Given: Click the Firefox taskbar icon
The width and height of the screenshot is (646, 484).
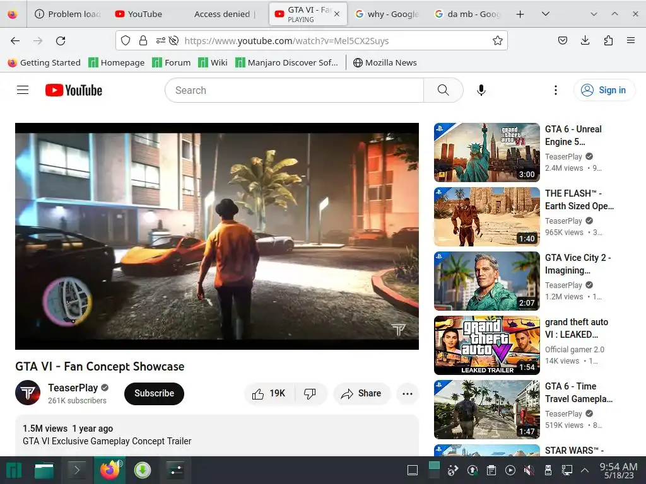Looking at the screenshot, I should point(110,470).
